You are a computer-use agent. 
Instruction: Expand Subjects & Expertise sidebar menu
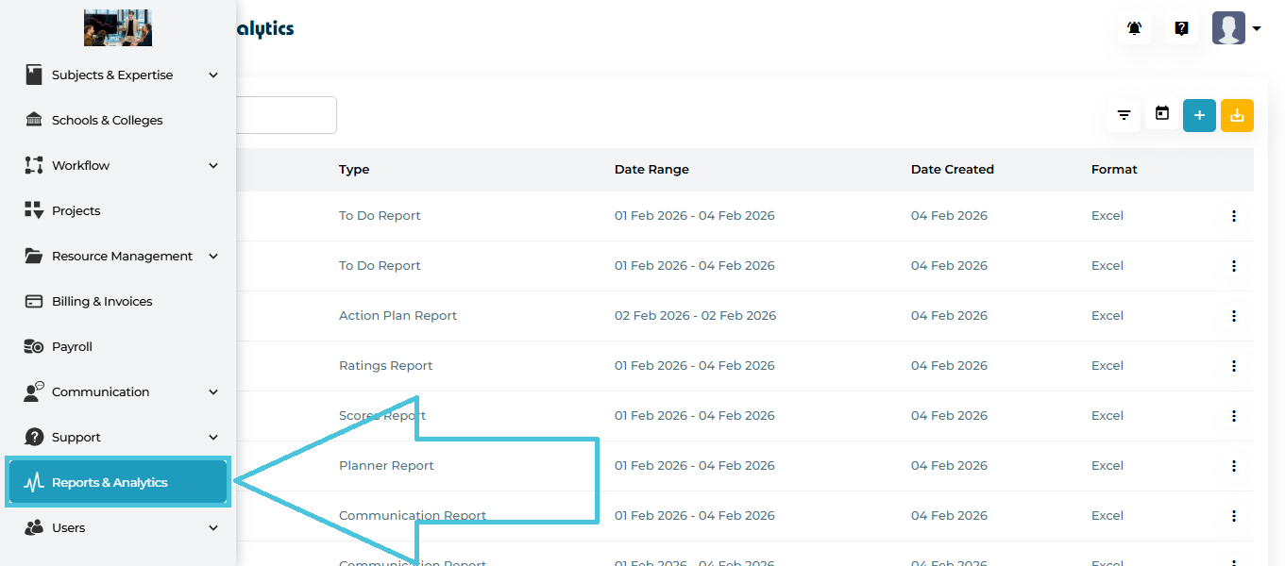coord(213,75)
